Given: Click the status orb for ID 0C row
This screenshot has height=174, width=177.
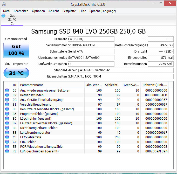Looking at the screenshot, I should (7, 100).
